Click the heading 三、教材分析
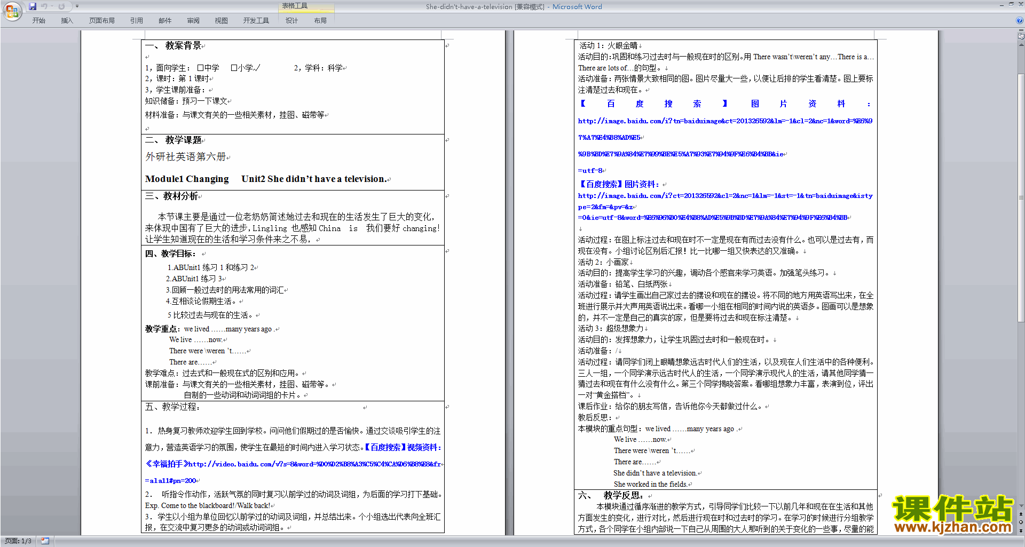The image size is (1025, 547). click(x=171, y=196)
